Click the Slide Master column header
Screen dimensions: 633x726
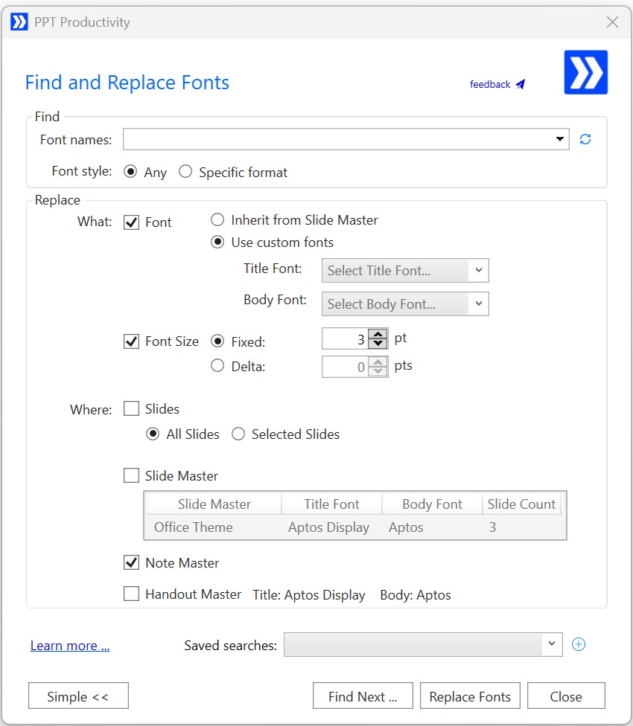pos(214,504)
